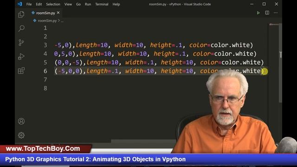
Task: Click the horizontal editor scrollbar thumb
Action: [x=143, y=141]
